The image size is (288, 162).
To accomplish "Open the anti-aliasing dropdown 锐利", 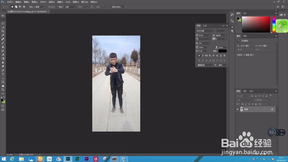I will click(222, 65).
